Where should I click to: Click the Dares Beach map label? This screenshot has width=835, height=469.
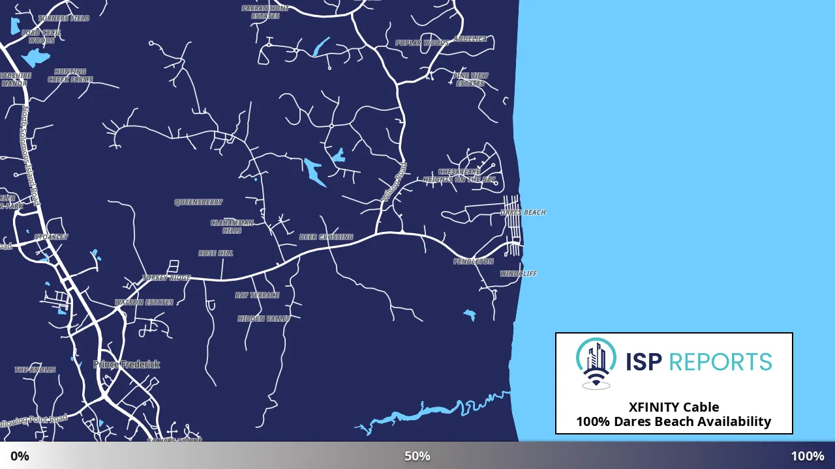523,212
